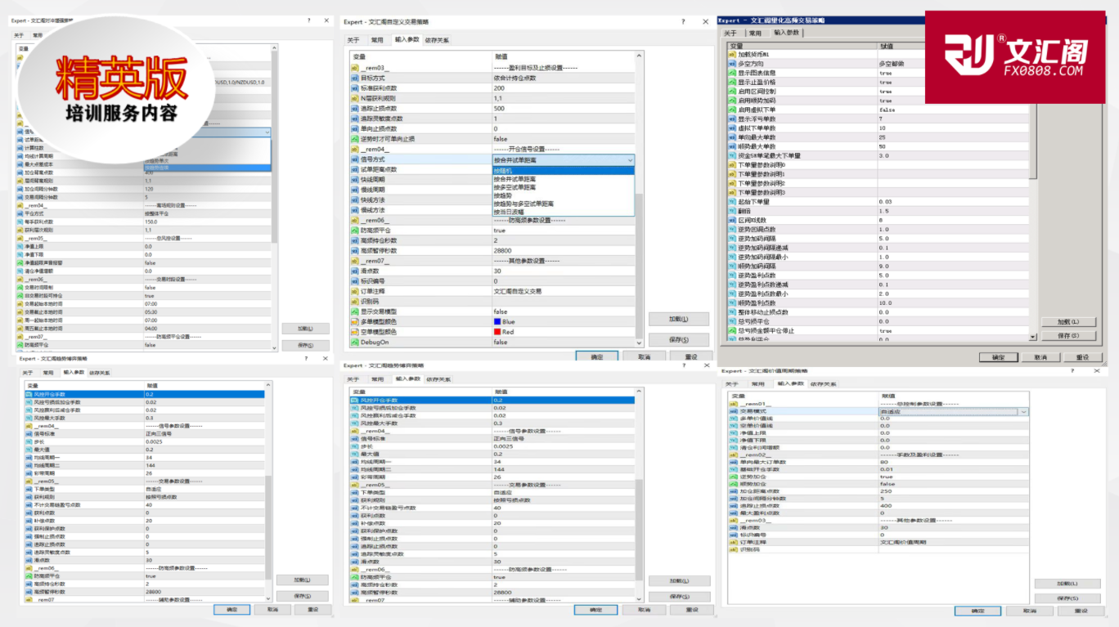Viewport: 1119px width, 627px height.
Task: Choose 按随机 from the 信号方式 dropdown list
Action: tap(563, 170)
